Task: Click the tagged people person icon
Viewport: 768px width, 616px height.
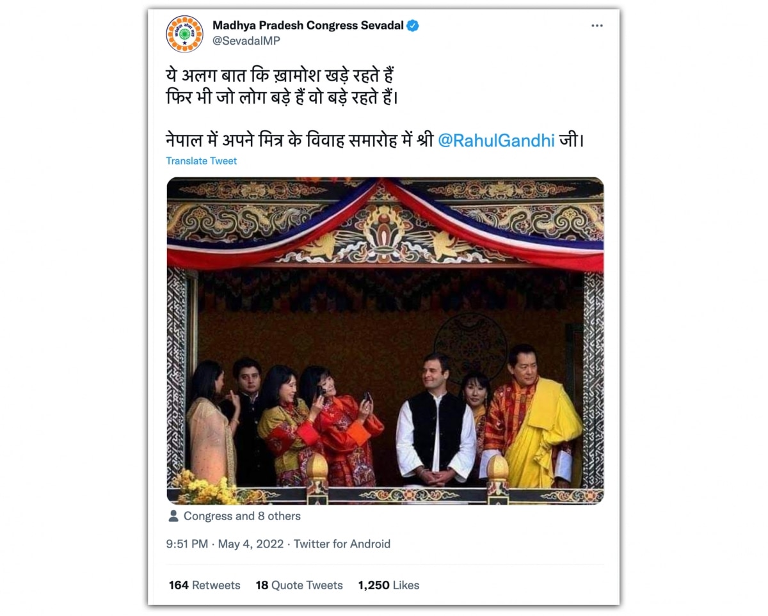Action: (173, 516)
